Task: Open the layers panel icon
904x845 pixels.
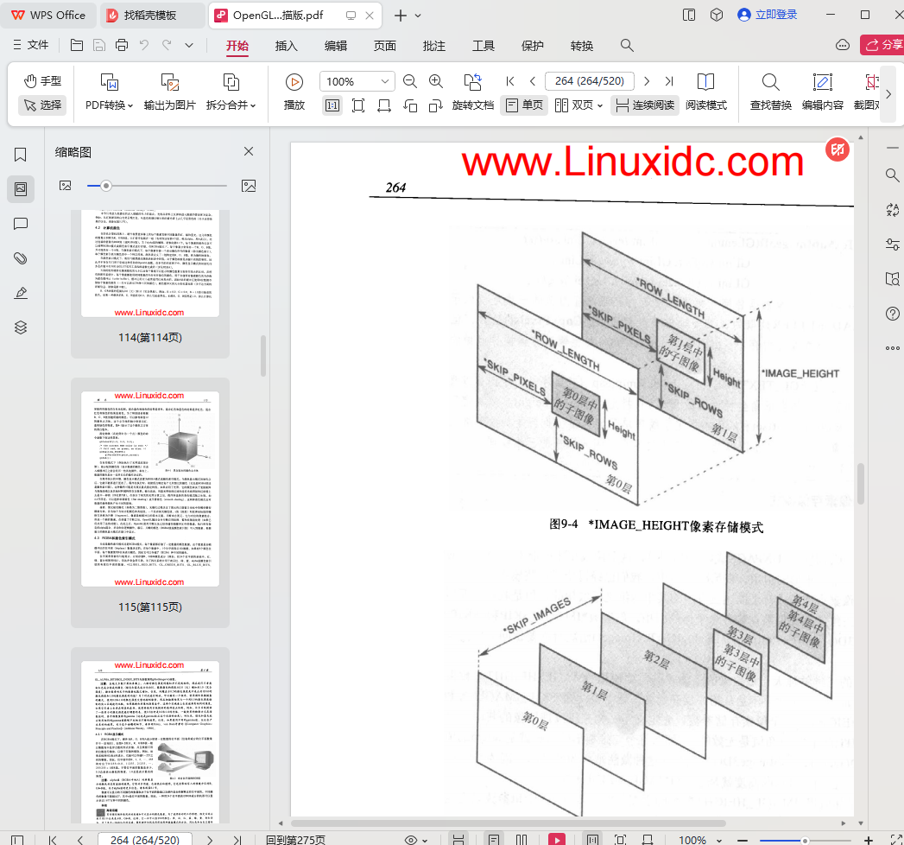Action: coord(21,327)
